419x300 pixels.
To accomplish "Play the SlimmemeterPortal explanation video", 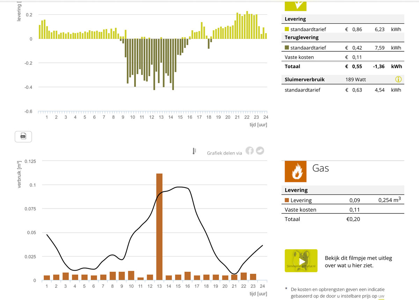I will (301, 261).
